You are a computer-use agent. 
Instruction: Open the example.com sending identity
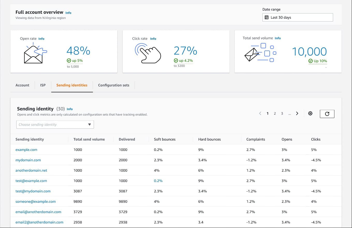pyautogui.click(x=26, y=149)
